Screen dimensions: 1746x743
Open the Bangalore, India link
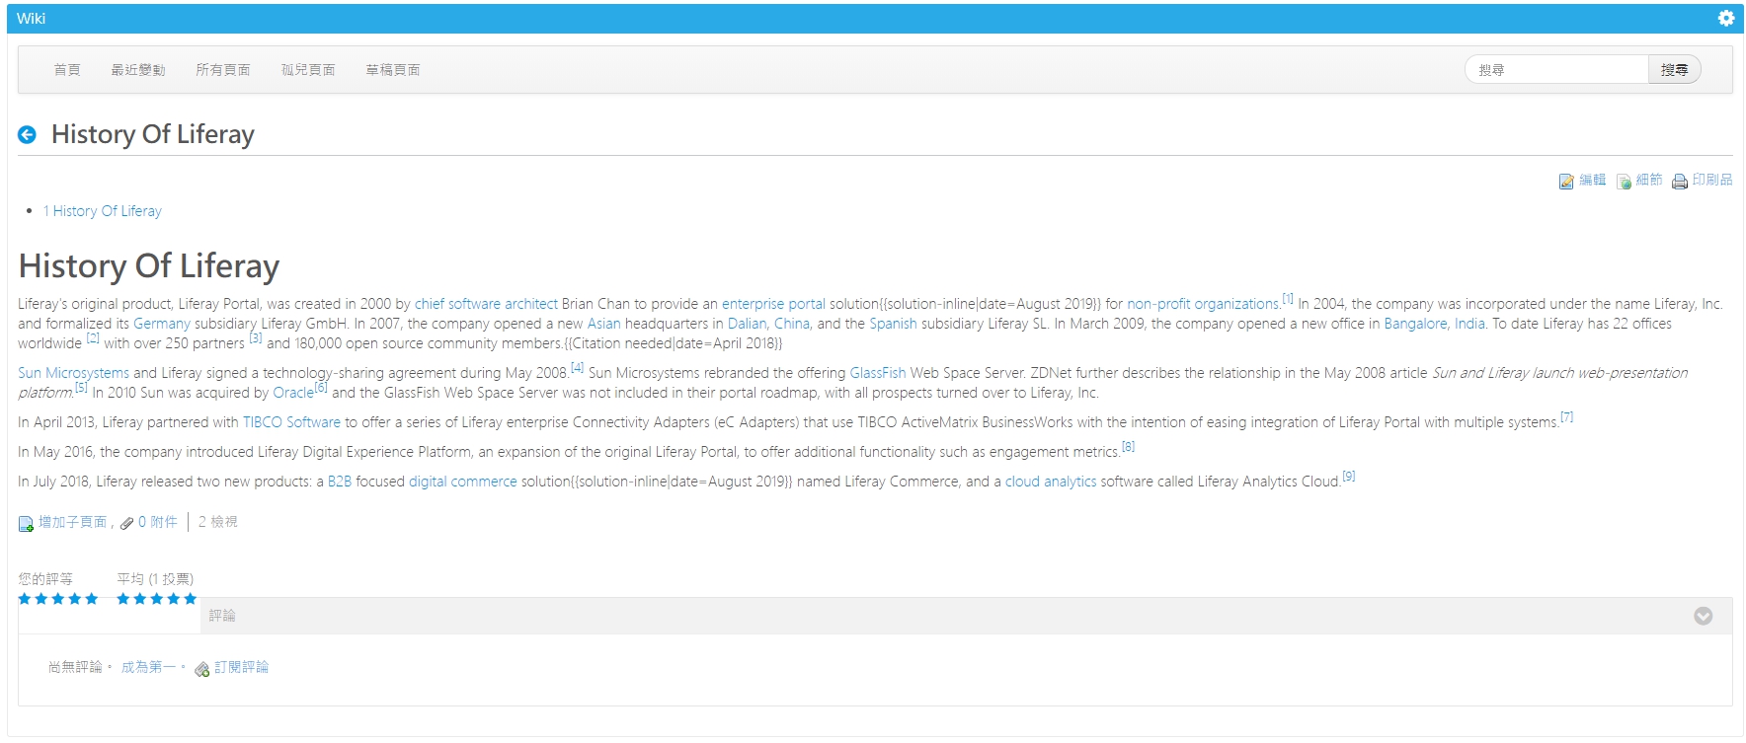point(1434,324)
